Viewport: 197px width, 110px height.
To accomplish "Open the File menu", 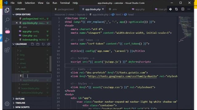I will click(x=13, y=3).
